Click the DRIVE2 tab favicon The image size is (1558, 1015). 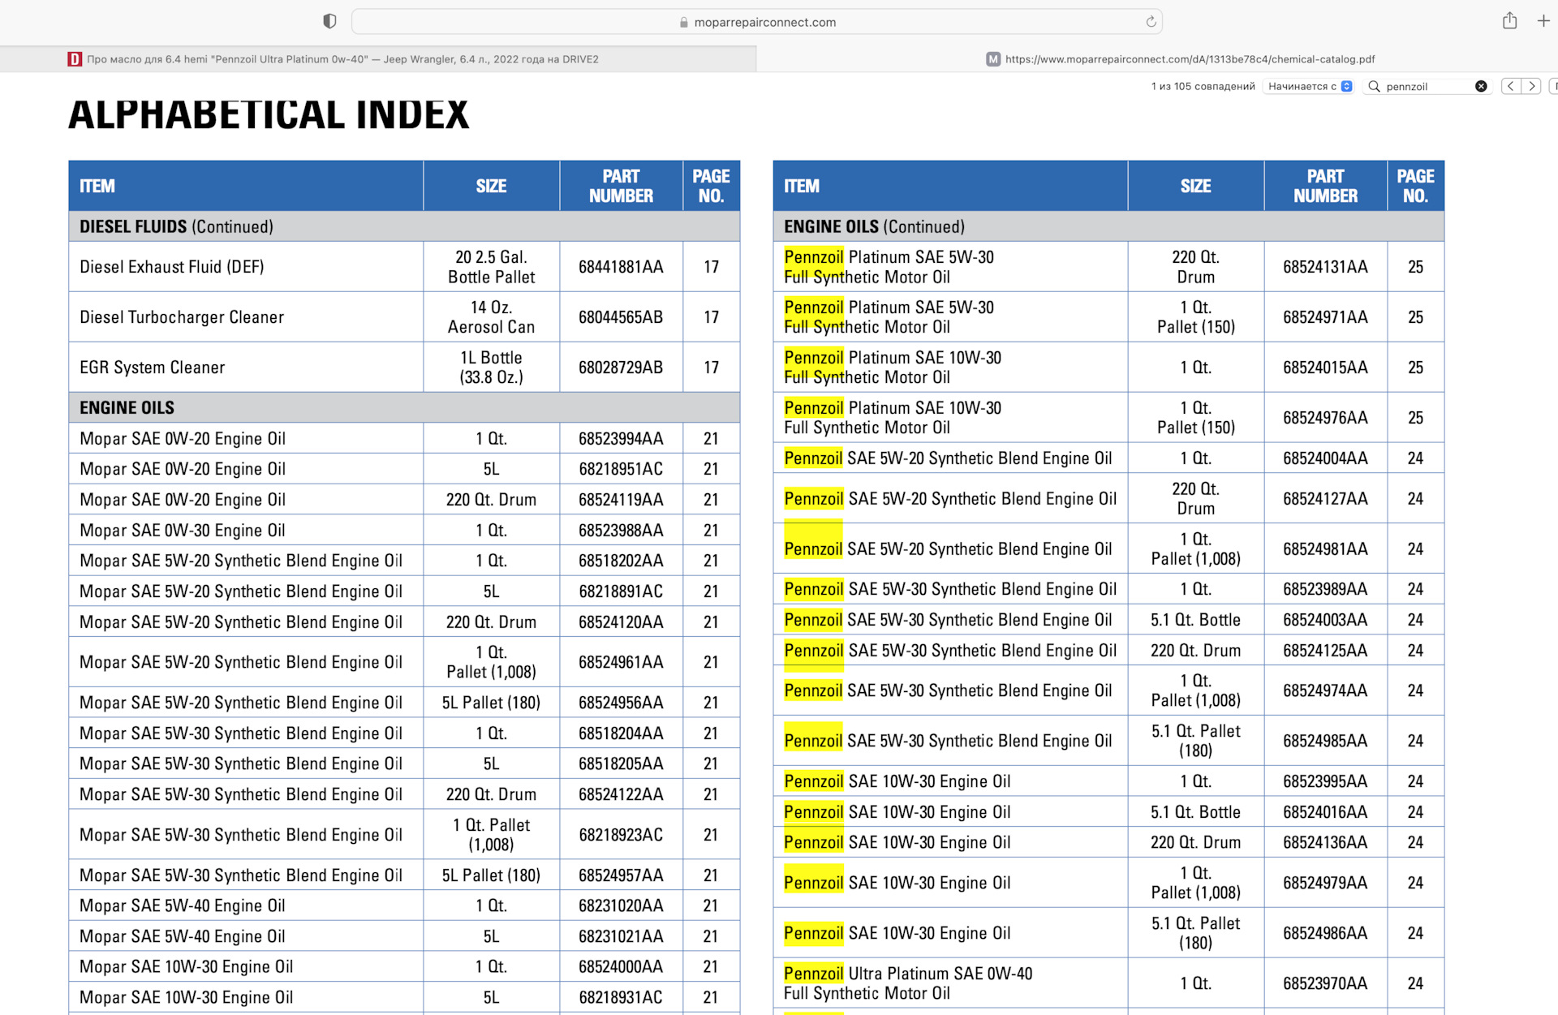(x=75, y=59)
